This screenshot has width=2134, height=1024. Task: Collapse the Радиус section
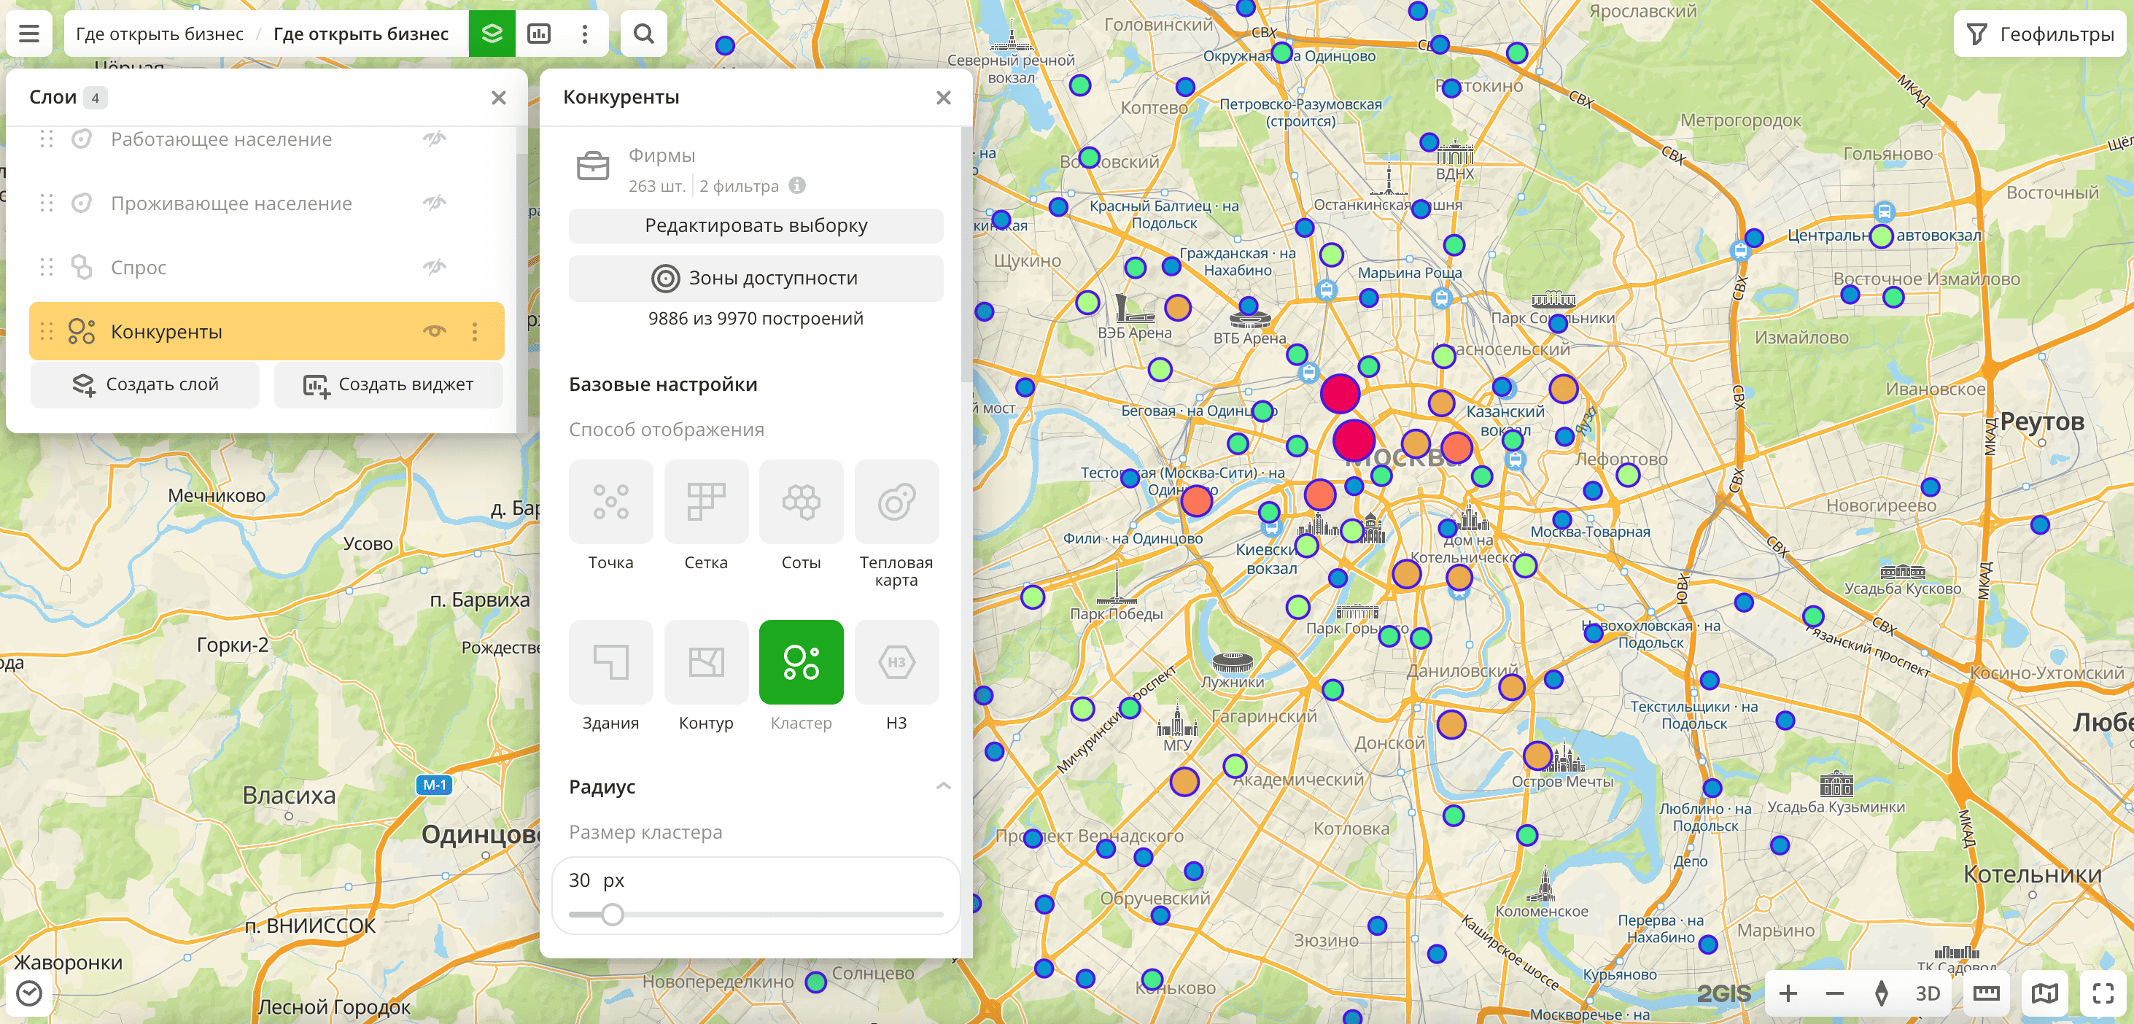pyautogui.click(x=943, y=786)
